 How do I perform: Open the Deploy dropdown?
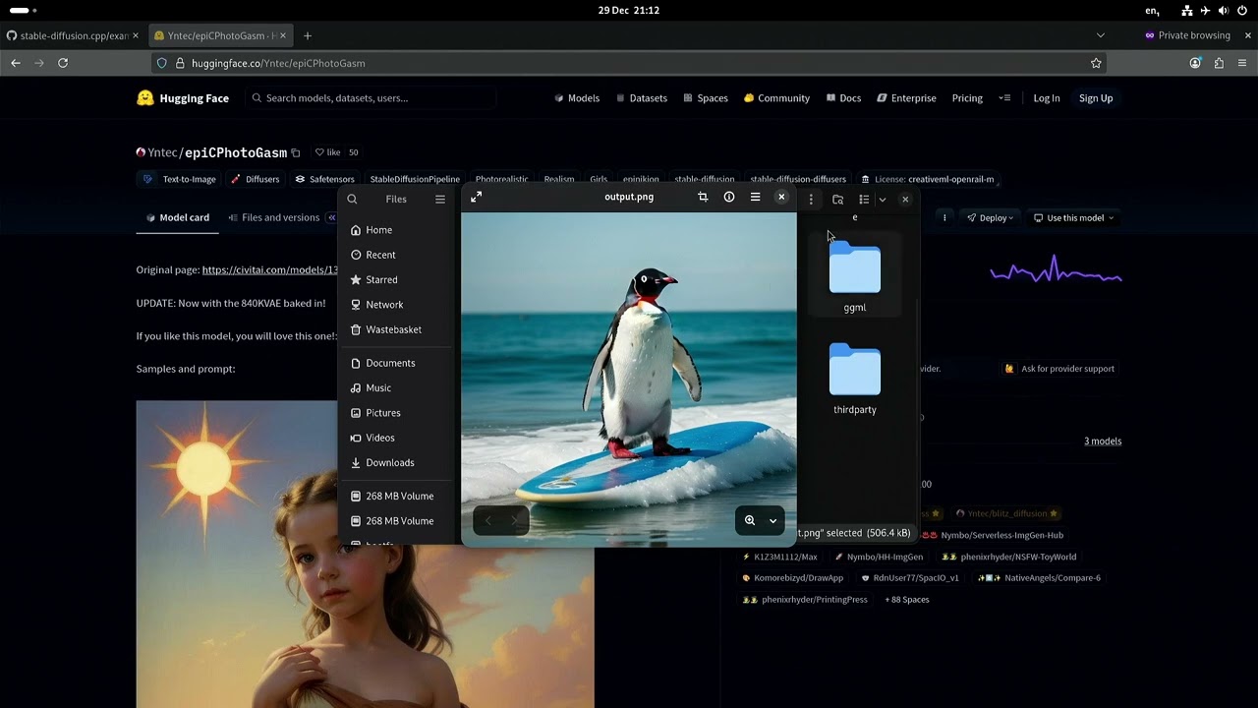tap(991, 218)
